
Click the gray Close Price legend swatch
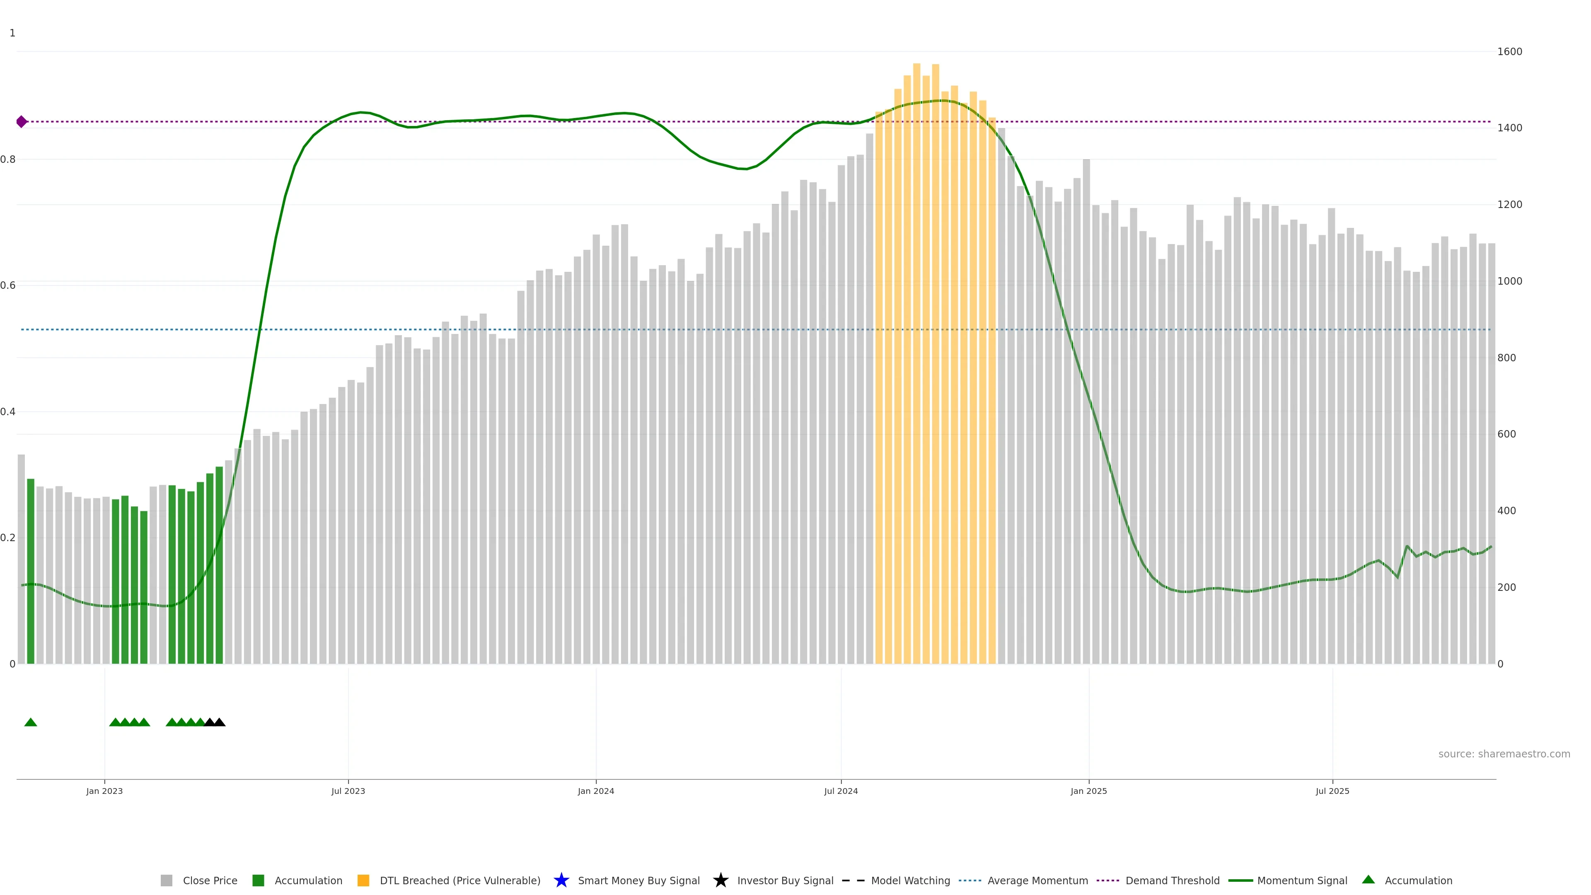(166, 880)
